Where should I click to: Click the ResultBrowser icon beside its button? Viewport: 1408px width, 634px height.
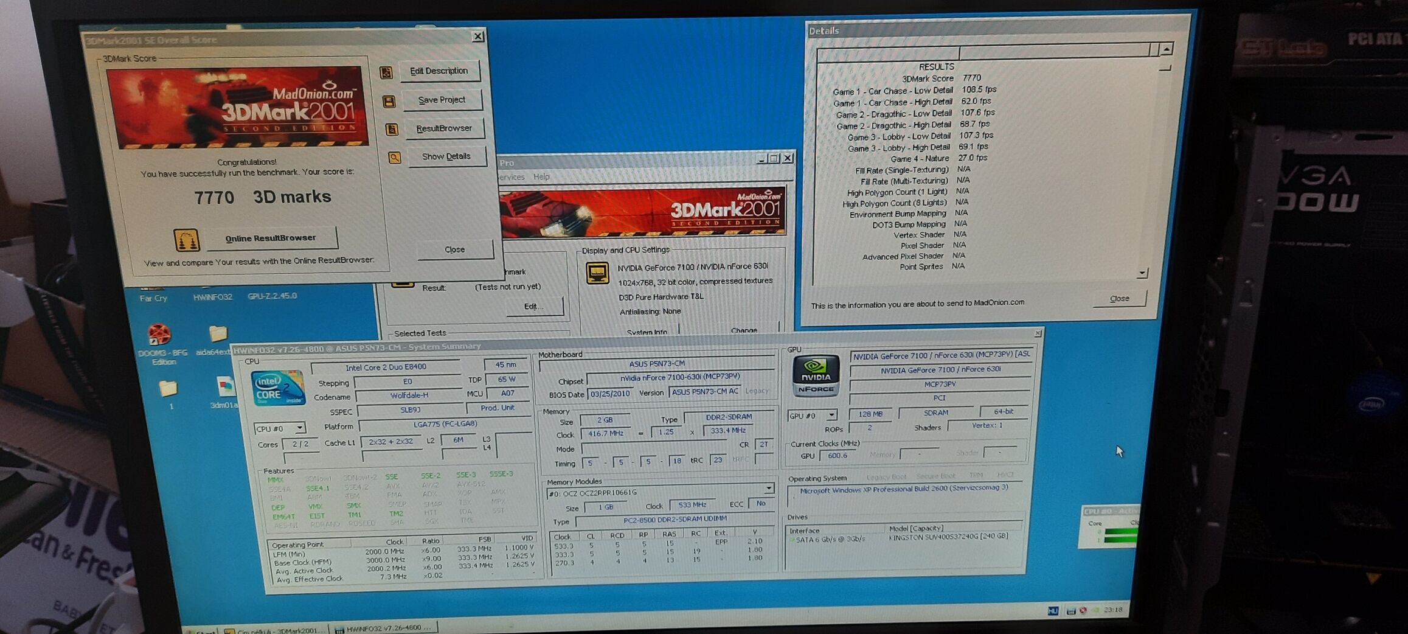[392, 129]
